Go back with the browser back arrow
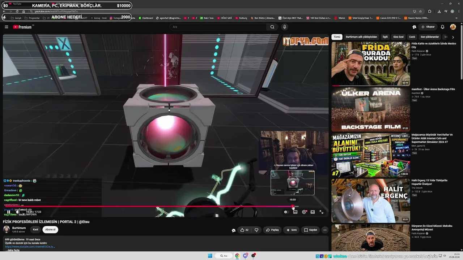The height and width of the screenshot is (260, 463). coord(4,11)
